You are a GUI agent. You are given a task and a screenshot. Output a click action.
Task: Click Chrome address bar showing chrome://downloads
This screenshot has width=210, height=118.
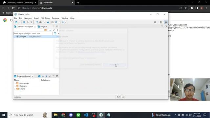coord(98,8)
